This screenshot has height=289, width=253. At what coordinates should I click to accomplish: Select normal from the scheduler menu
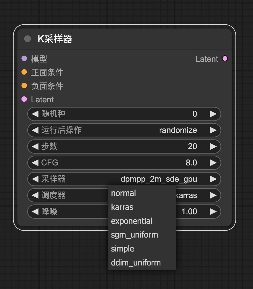[x=123, y=193]
